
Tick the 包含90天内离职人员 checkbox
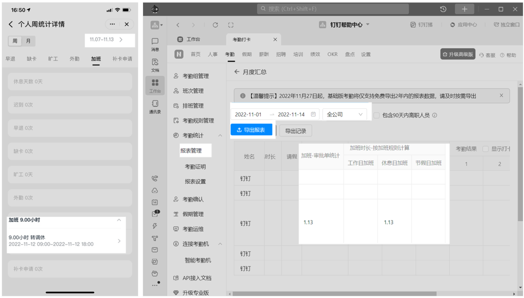coord(376,115)
